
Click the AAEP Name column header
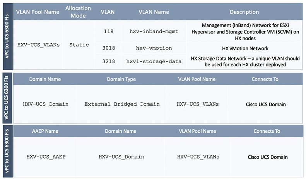click(46, 131)
